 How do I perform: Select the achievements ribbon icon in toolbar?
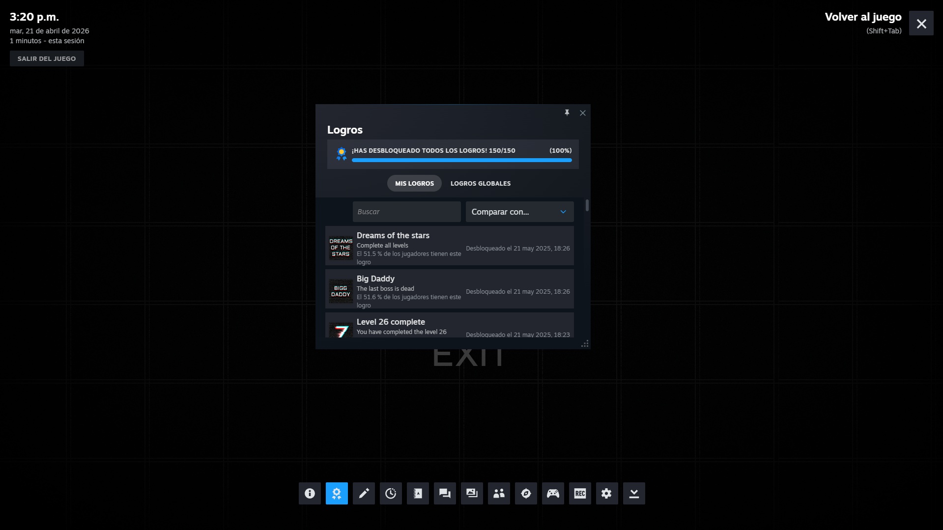point(337,493)
